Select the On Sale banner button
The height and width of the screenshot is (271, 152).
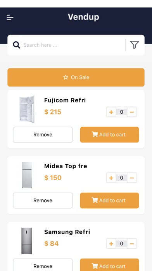pyautogui.click(x=76, y=77)
